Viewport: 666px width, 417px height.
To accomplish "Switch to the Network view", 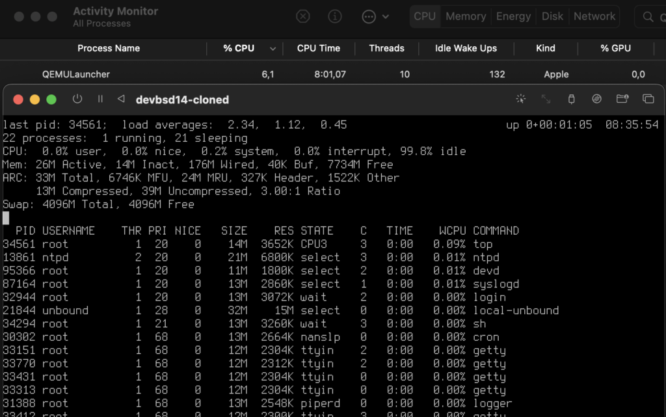I will pyautogui.click(x=594, y=16).
